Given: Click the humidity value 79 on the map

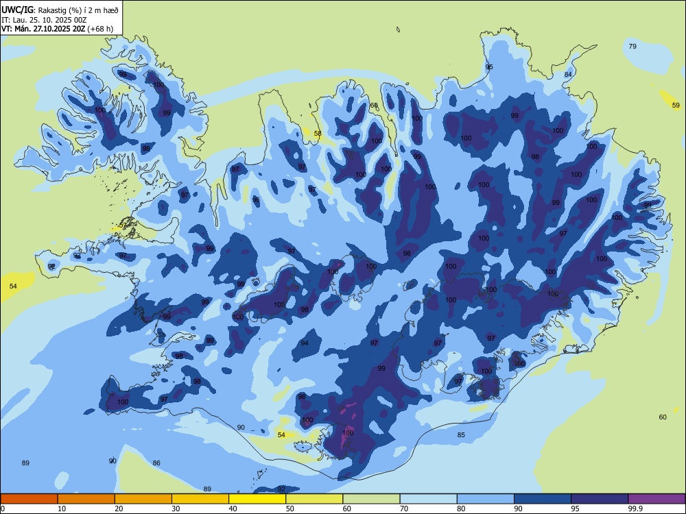Looking at the screenshot, I should tap(632, 47).
